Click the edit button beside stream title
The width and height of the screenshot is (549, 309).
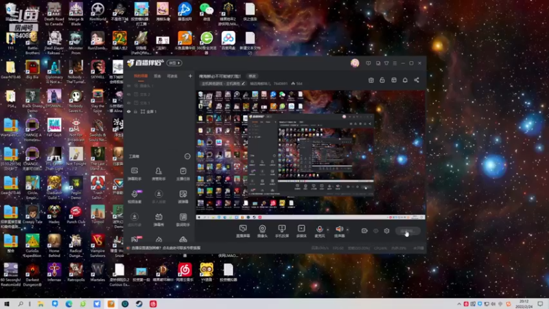252,76
